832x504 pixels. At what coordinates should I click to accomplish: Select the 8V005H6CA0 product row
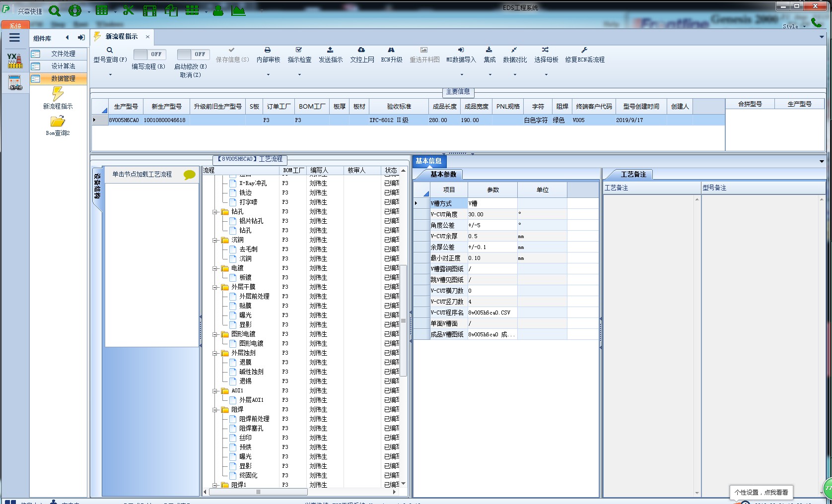(408, 120)
